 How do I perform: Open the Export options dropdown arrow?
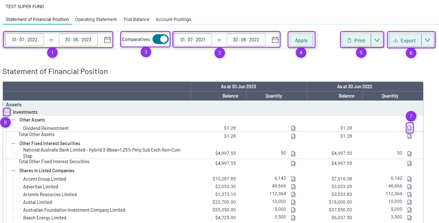click(x=428, y=40)
